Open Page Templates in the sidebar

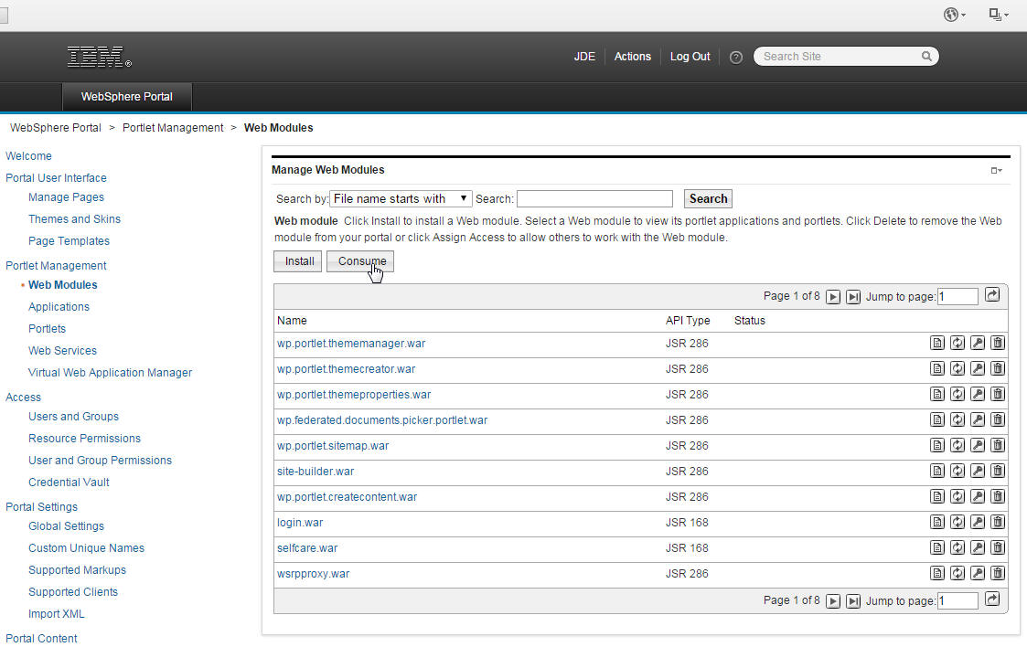point(69,240)
